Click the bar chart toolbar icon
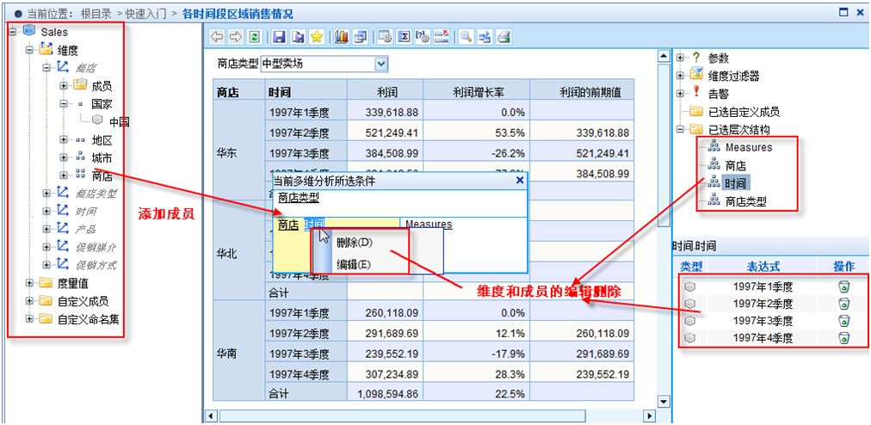The height and width of the screenshot is (425, 871). [x=342, y=37]
